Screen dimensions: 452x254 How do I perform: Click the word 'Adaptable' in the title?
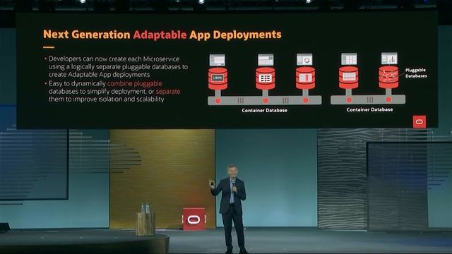160,35
